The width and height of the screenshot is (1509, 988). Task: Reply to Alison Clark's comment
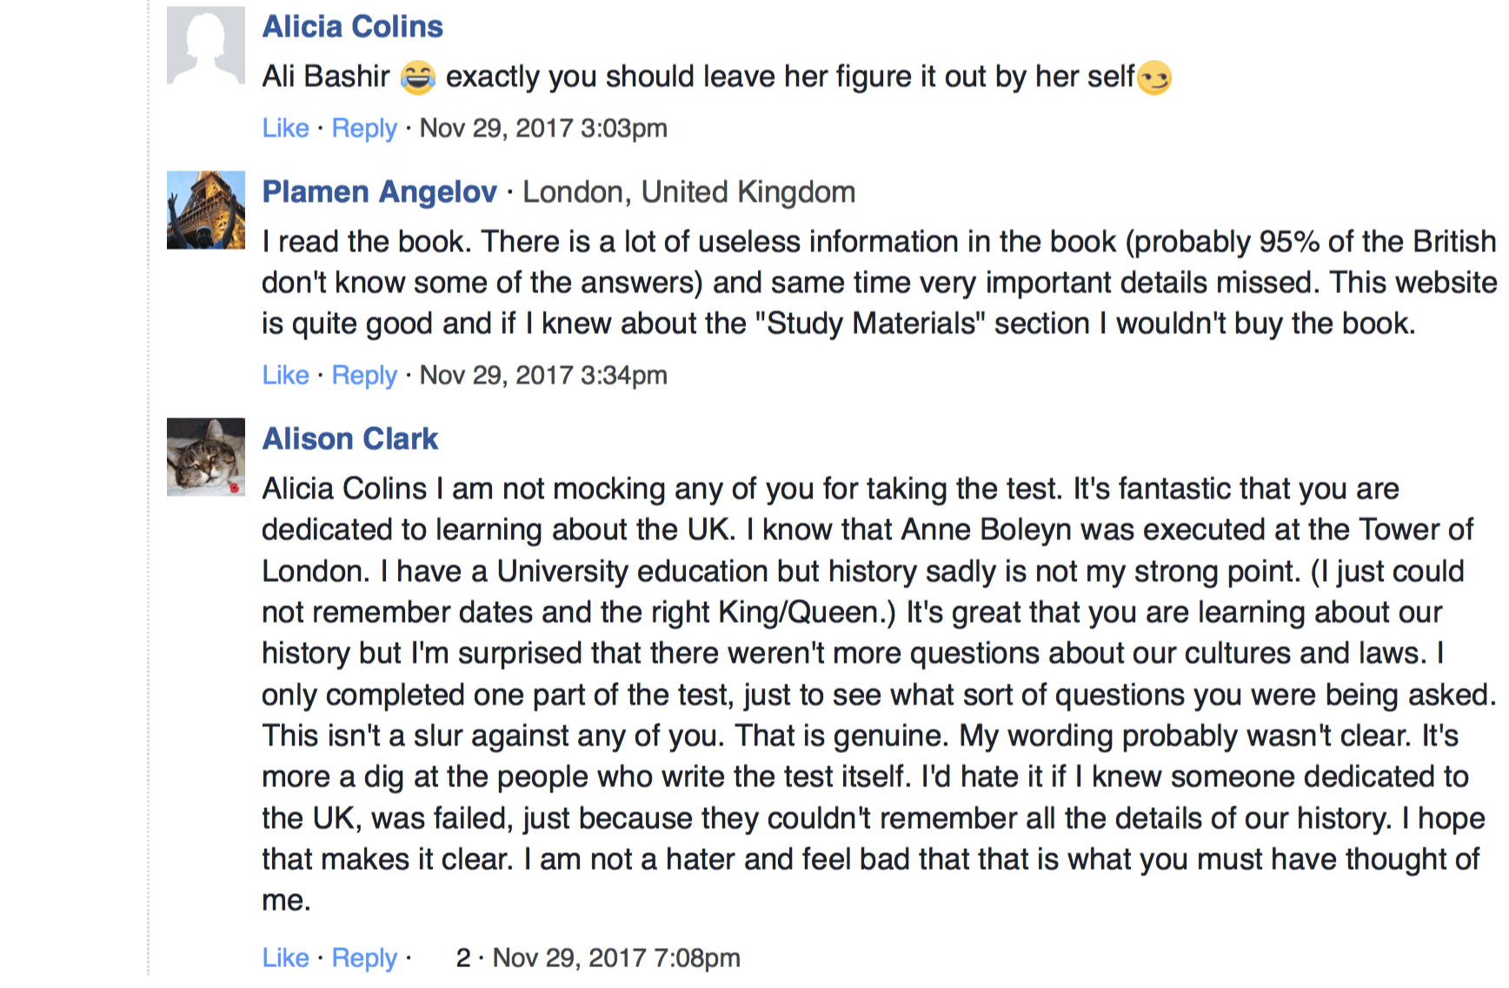(x=364, y=958)
